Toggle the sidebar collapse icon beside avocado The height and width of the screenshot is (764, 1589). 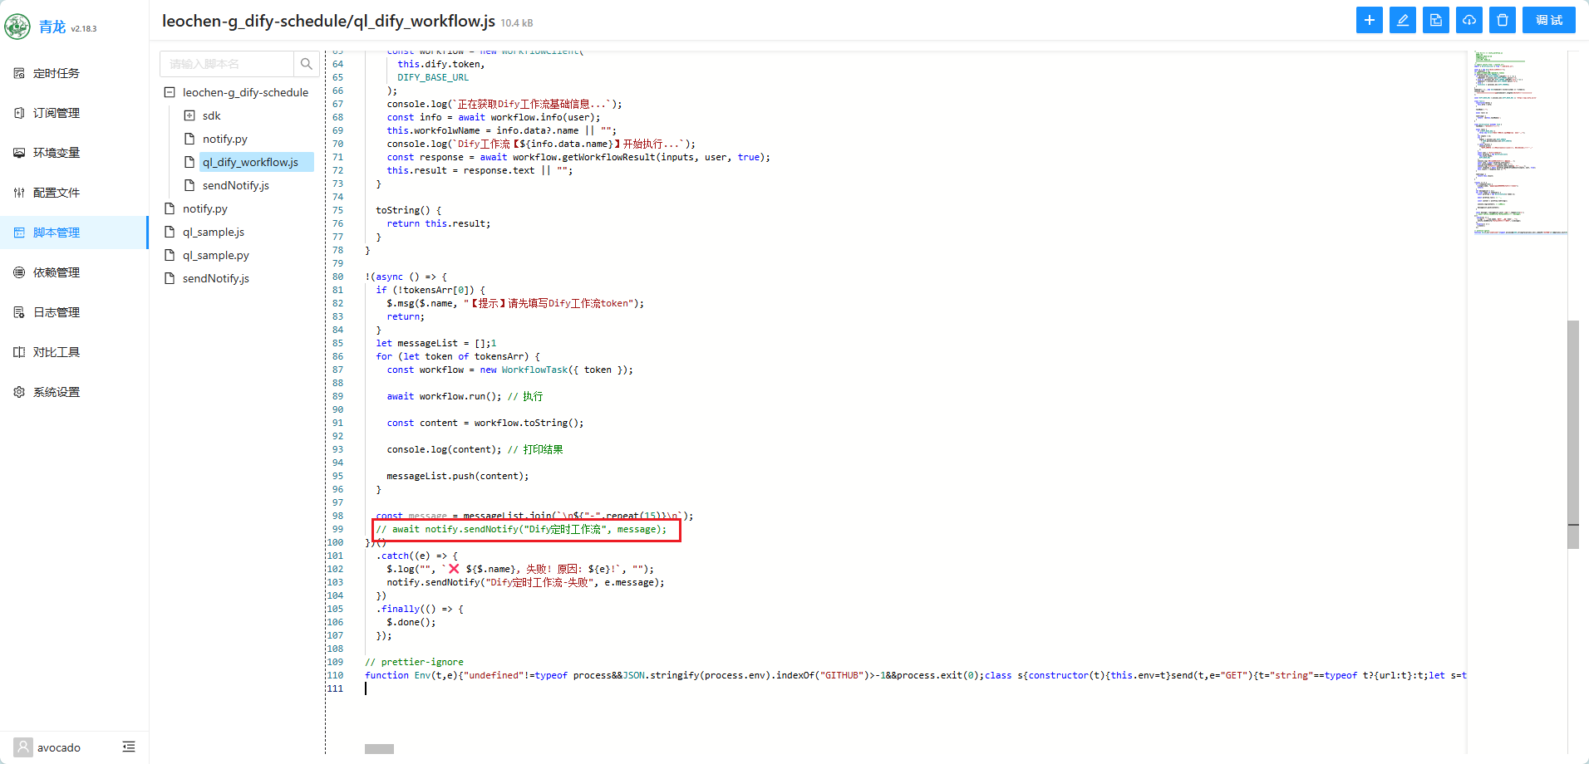(x=129, y=747)
